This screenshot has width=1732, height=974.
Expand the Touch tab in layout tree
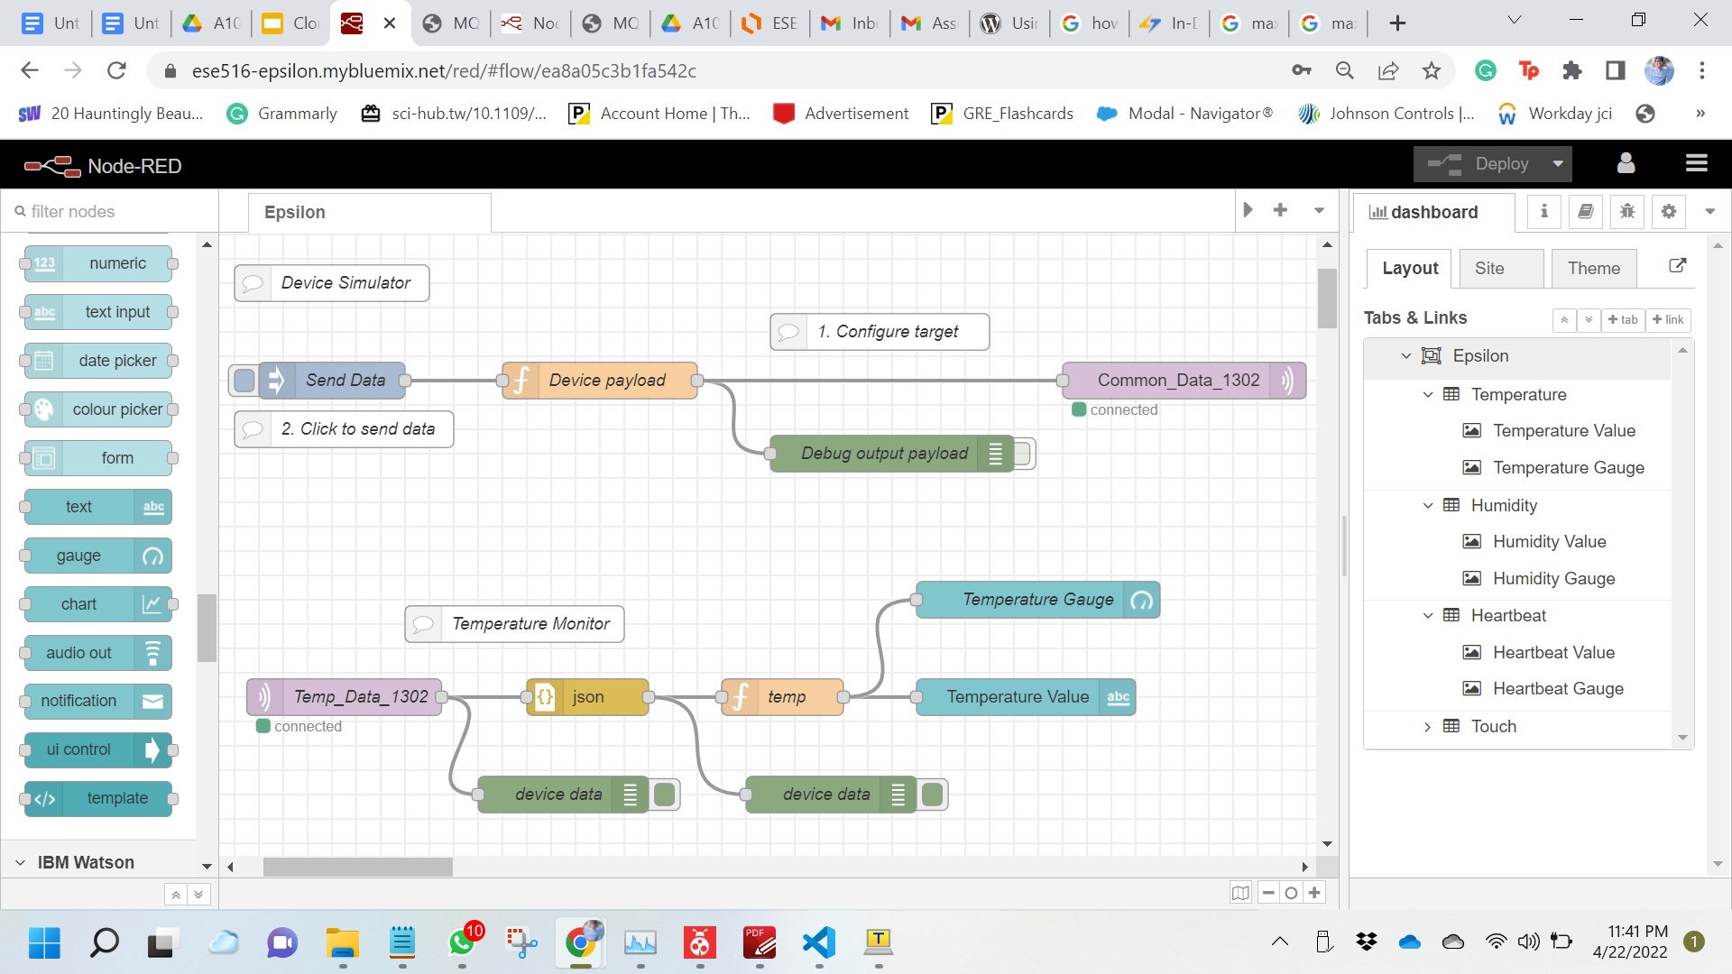(x=1427, y=727)
